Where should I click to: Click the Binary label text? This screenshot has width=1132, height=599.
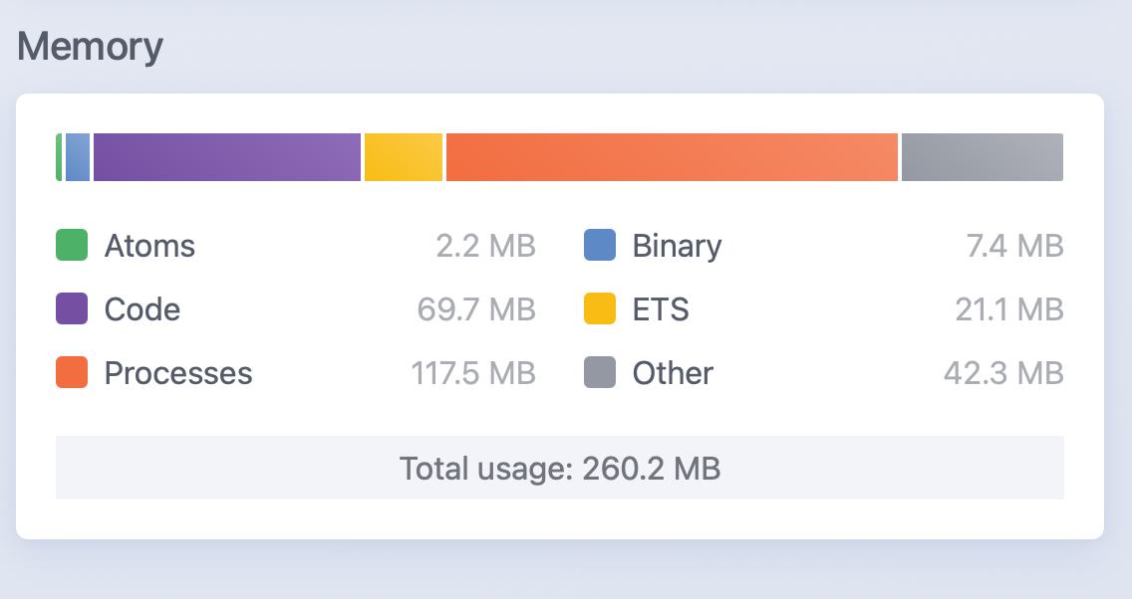click(x=677, y=245)
